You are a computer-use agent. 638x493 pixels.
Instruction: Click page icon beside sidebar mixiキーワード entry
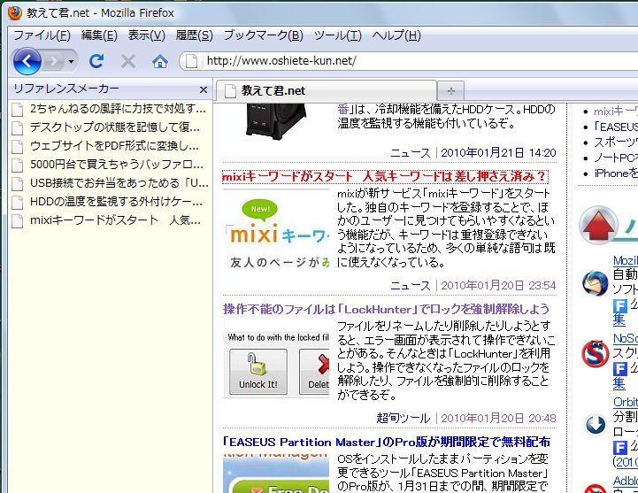tap(17, 222)
